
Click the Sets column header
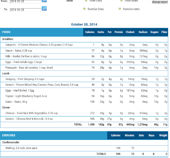point(141,135)
